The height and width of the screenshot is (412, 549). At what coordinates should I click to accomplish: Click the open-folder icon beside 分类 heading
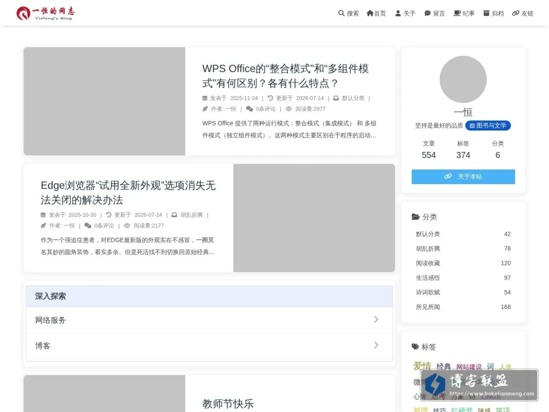[x=415, y=217]
